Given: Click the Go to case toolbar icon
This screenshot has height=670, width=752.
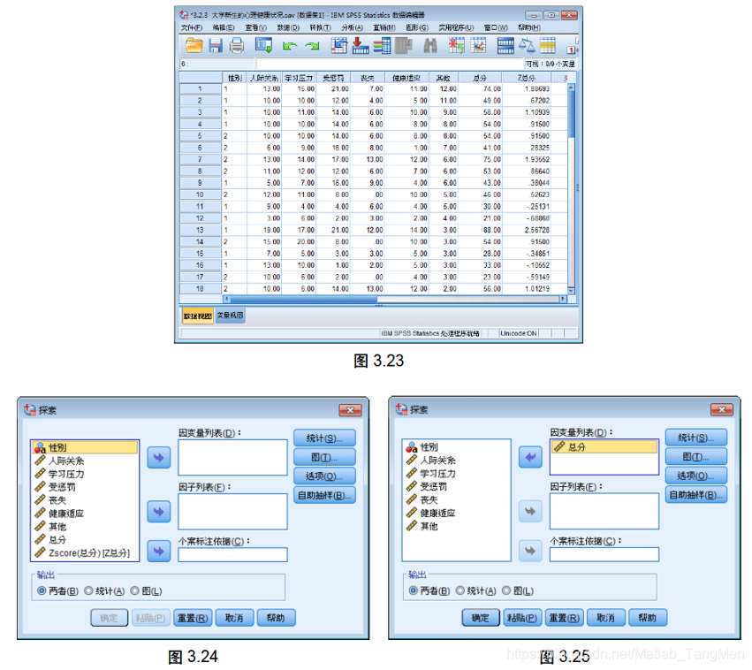Looking at the screenshot, I should [339, 46].
